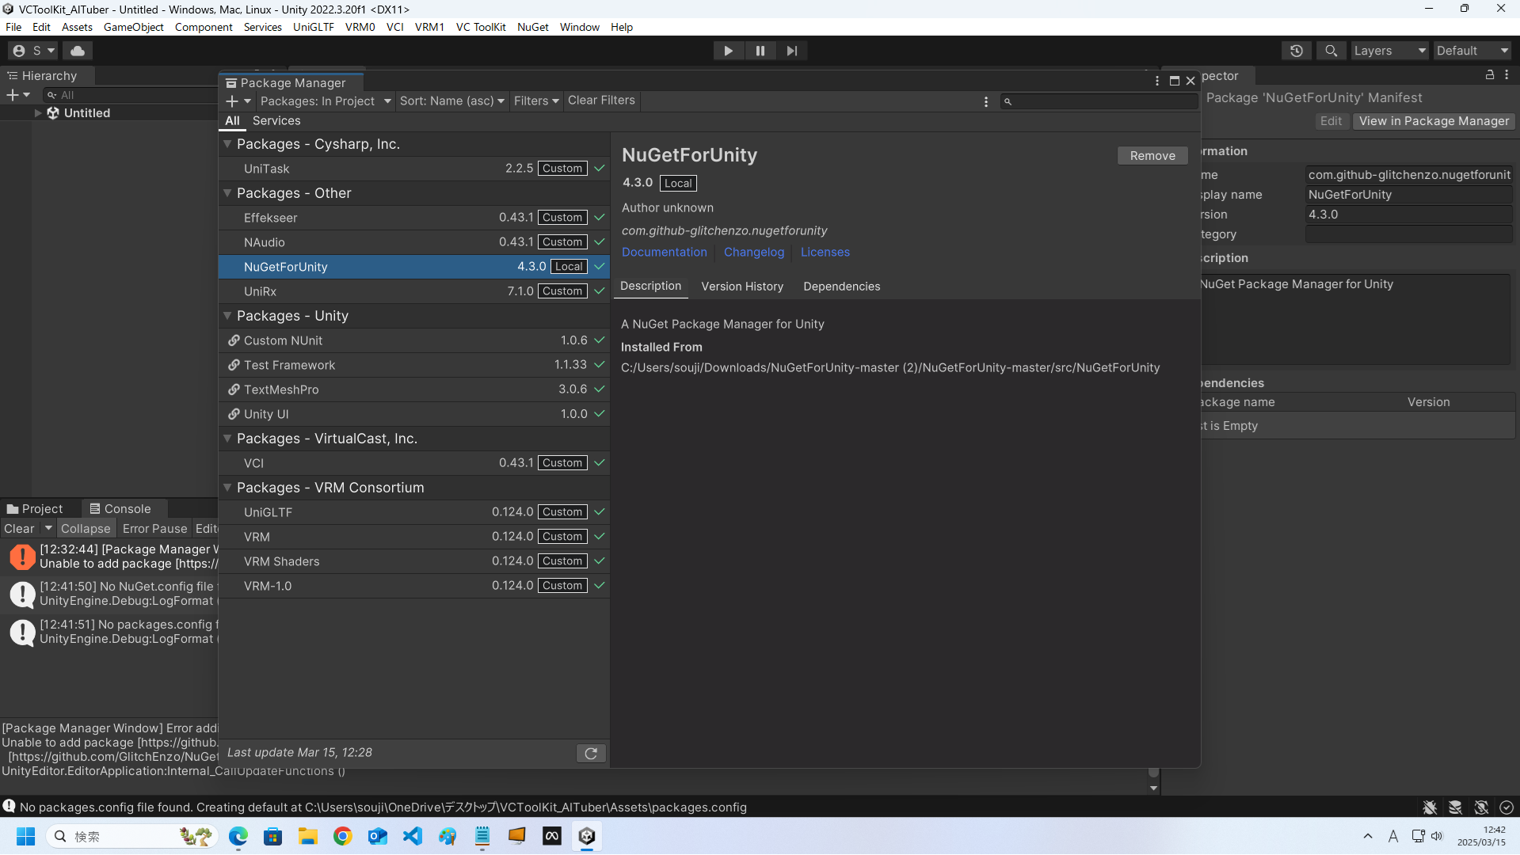Open Microsoft Store from taskbar

(x=273, y=837)
